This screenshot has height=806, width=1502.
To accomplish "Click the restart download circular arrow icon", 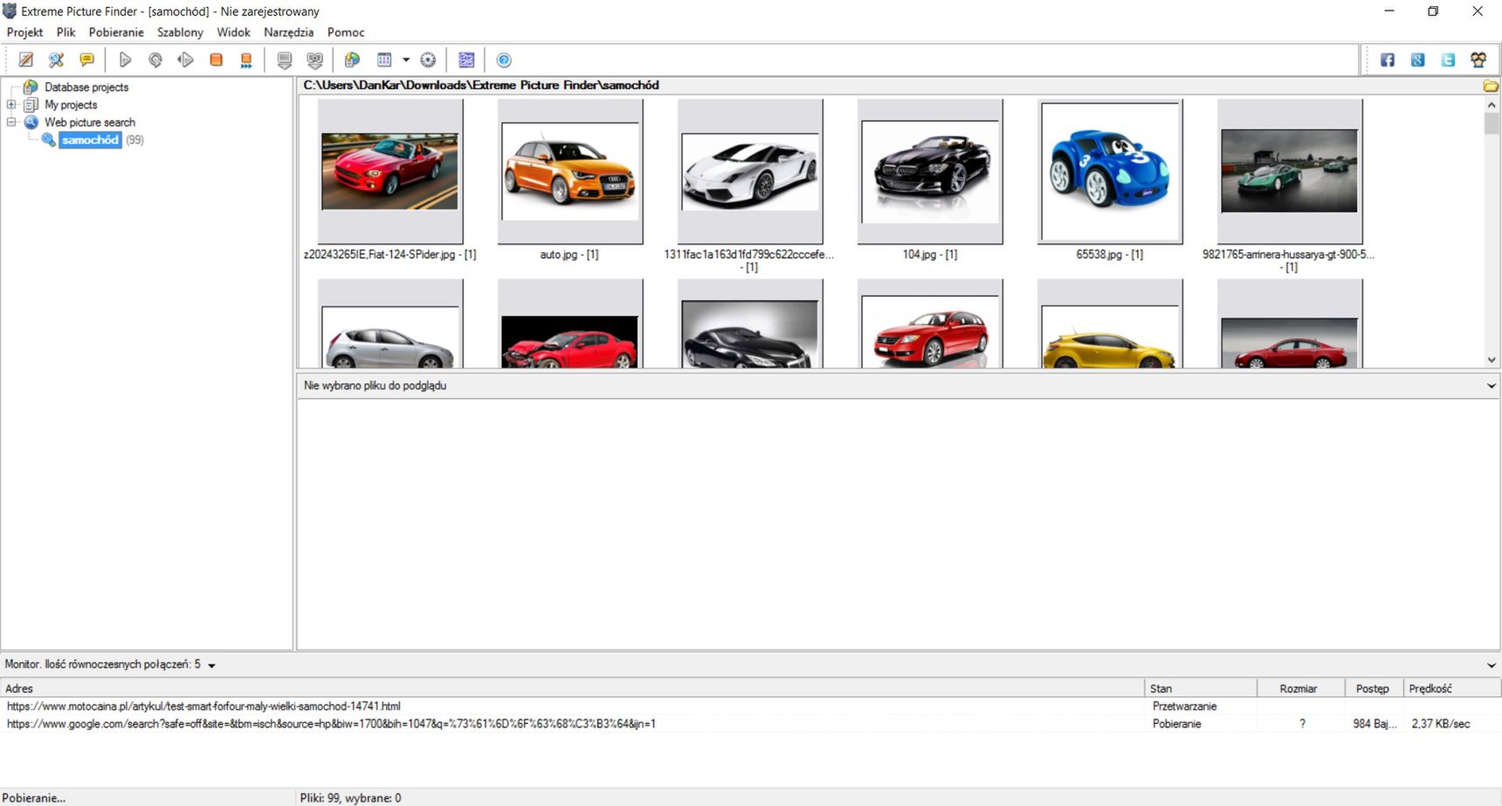I will coord(155,60).
